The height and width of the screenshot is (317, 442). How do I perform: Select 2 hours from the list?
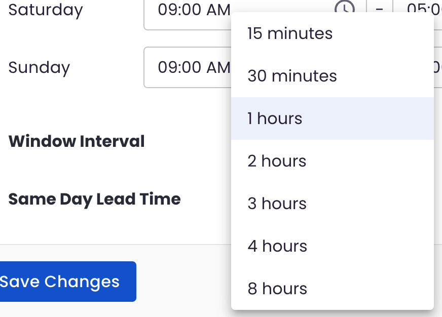tap(333, 161)
